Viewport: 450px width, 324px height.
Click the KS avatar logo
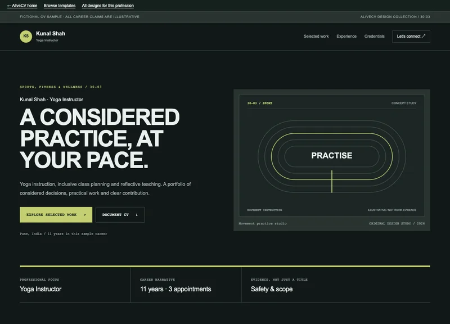tap(26, 37)
